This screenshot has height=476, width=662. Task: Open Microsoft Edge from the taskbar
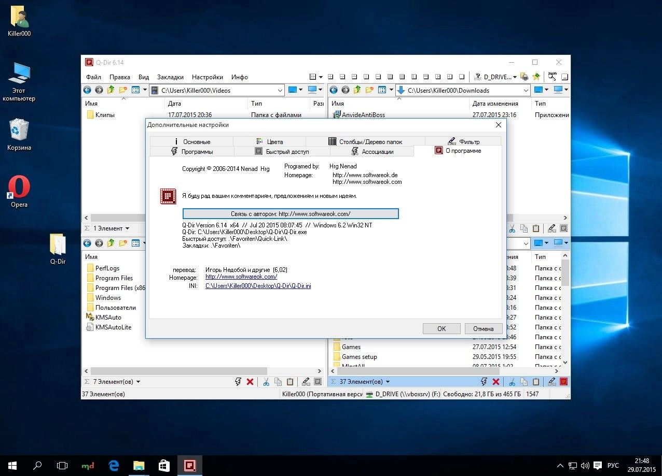click(x=114, y=465)
